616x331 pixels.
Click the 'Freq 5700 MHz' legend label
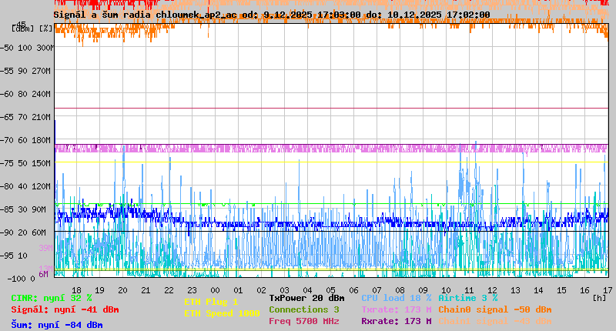point(304,321)
